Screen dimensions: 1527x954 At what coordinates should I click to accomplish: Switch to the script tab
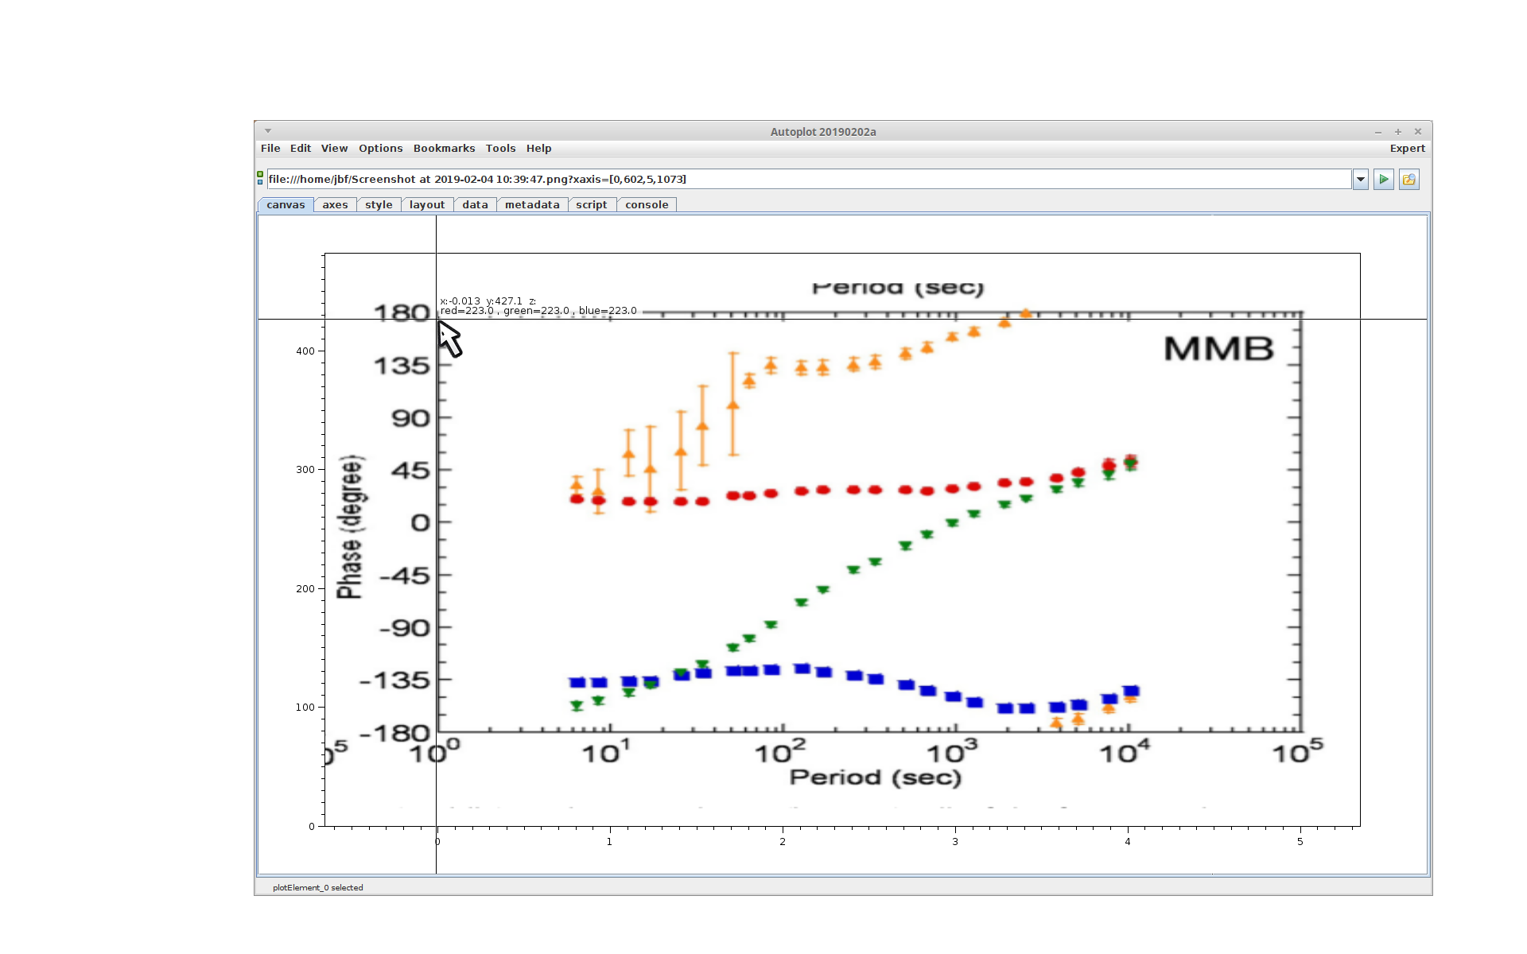[x=591, y=205]
